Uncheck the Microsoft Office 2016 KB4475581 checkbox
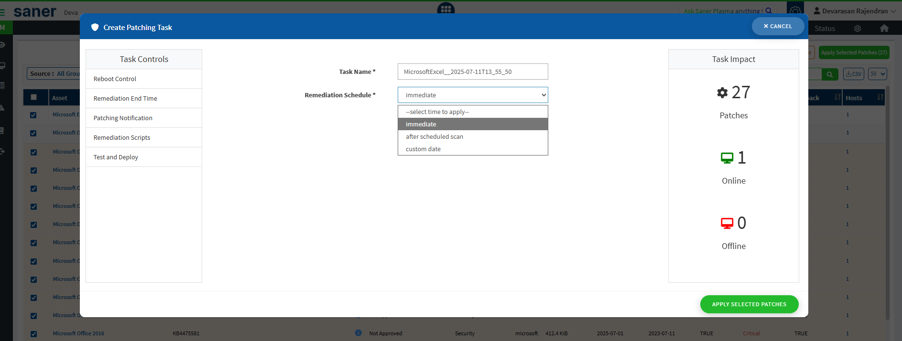Image resolution: width=902 pixels, height=341 pixels. click(x=33, y=334)
